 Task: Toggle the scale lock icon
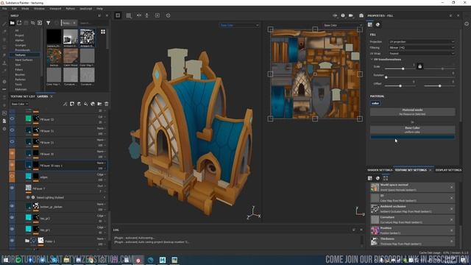(x=420, y=66)
